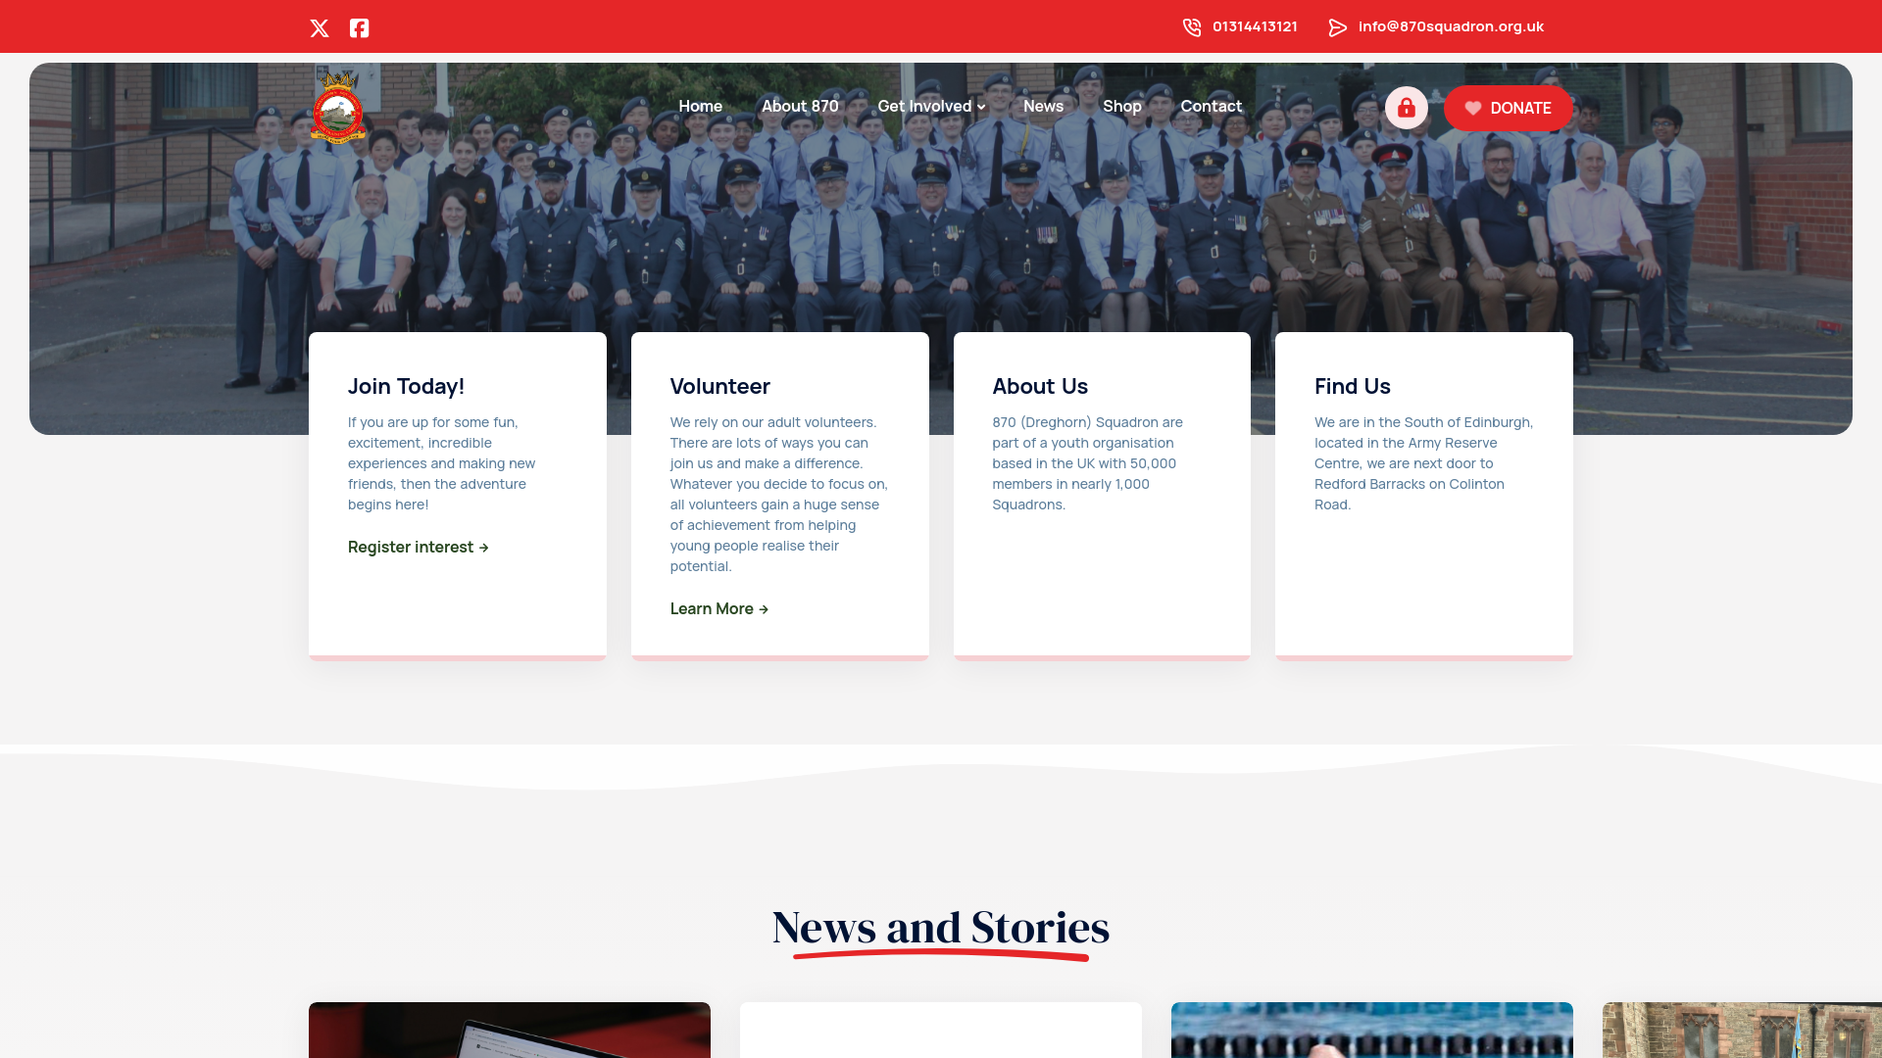Open the Contact page
Viewport: 1882px width, 1058px height.
pyautogui.click(x=1211, y=106)
